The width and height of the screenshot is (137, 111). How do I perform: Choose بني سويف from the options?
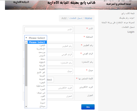37,93
